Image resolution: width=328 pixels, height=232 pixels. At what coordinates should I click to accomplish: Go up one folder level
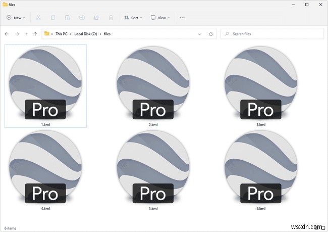[x=35, y=34]
